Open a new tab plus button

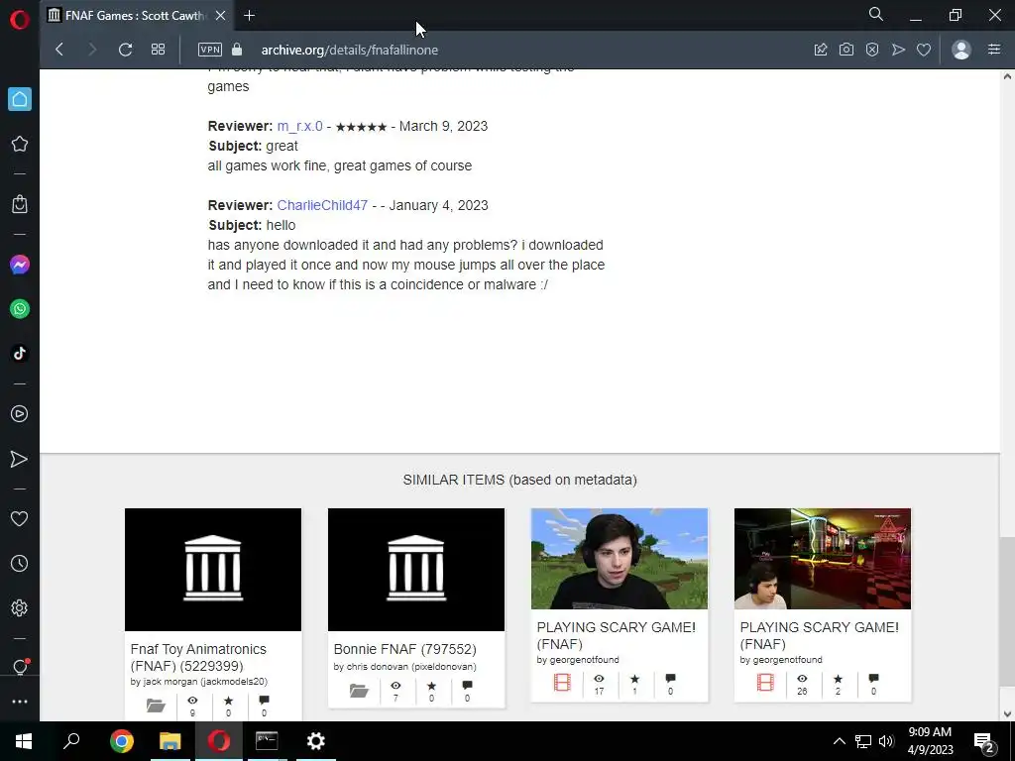pyautogui.click(x=249, y=16)
